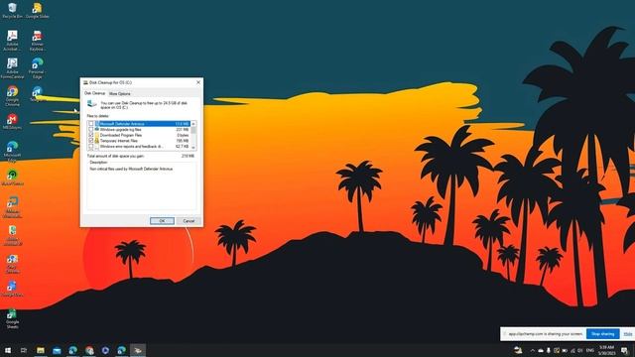Click the Hide link in sharing bar

[x=628, y=334]
